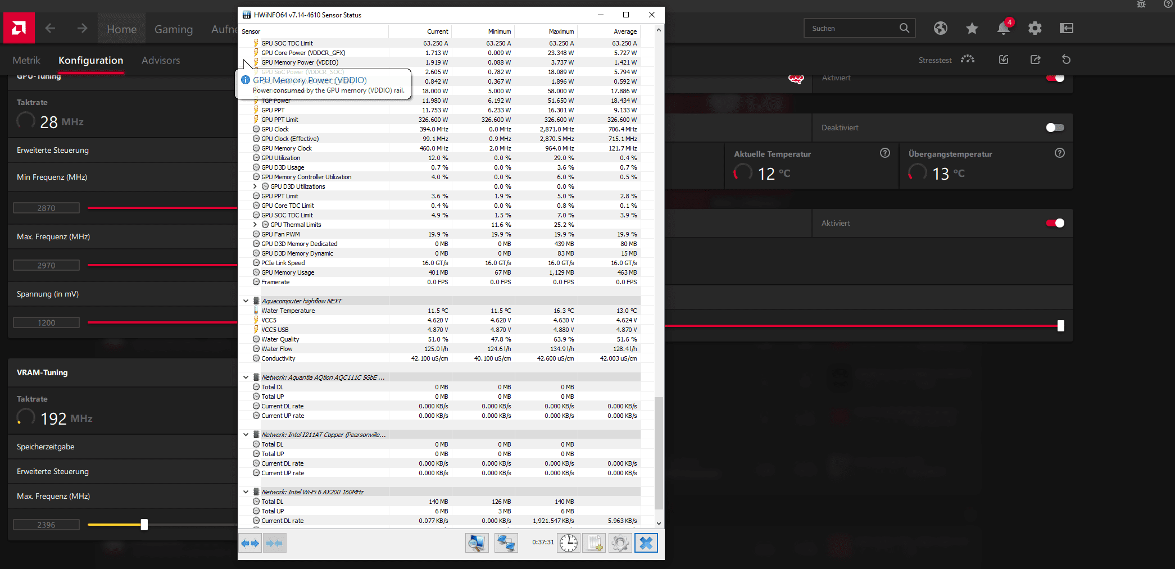Click the Stresstest label
1175x569 pixels.
click(935, 60)
